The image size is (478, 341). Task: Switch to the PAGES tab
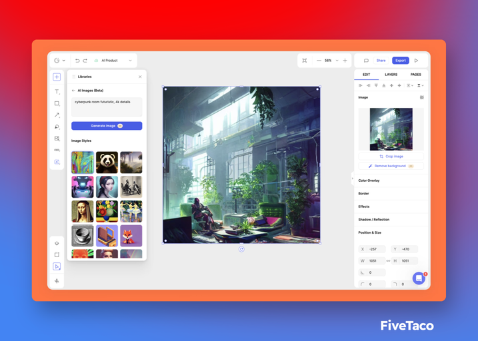[415, 75]
